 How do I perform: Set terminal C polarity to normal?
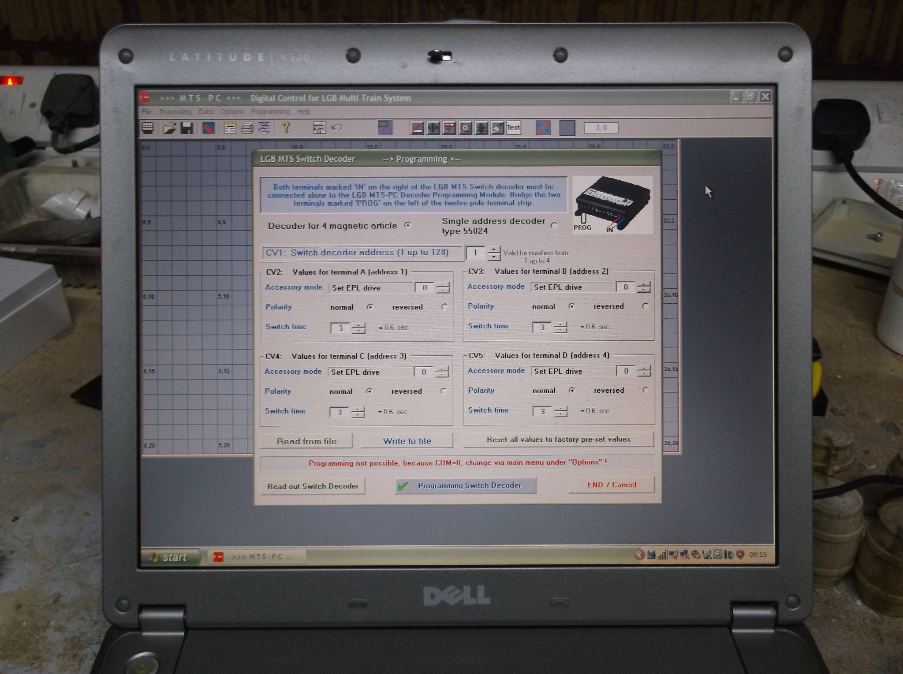tap(369, 391)
